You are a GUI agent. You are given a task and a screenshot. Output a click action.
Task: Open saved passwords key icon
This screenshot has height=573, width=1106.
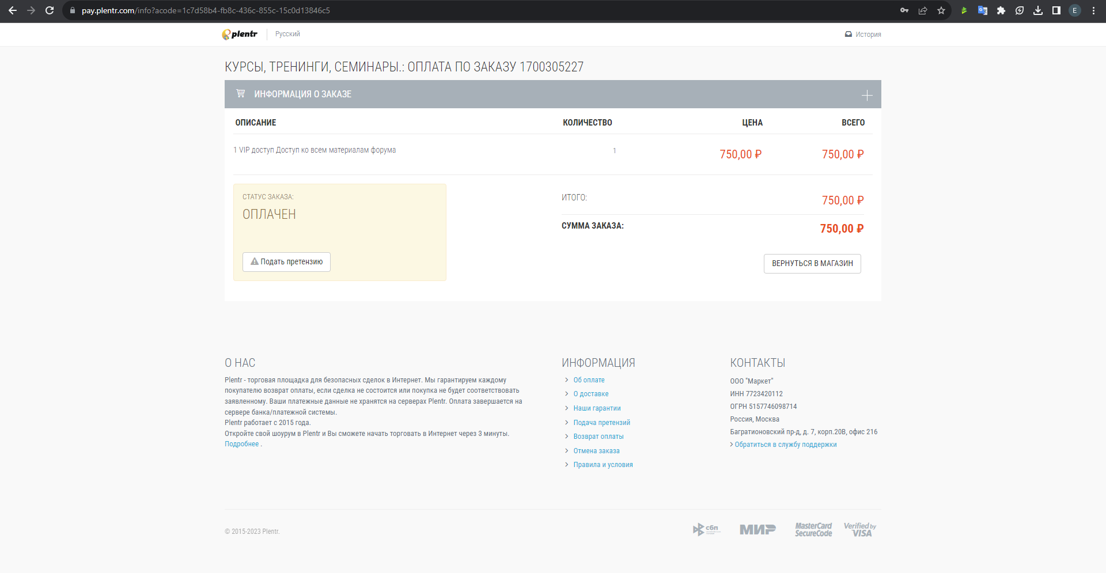904,10
